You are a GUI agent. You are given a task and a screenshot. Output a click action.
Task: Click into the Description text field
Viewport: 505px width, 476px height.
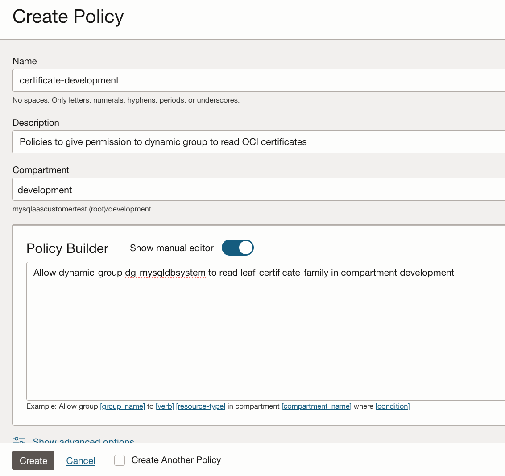pos(259,142)
